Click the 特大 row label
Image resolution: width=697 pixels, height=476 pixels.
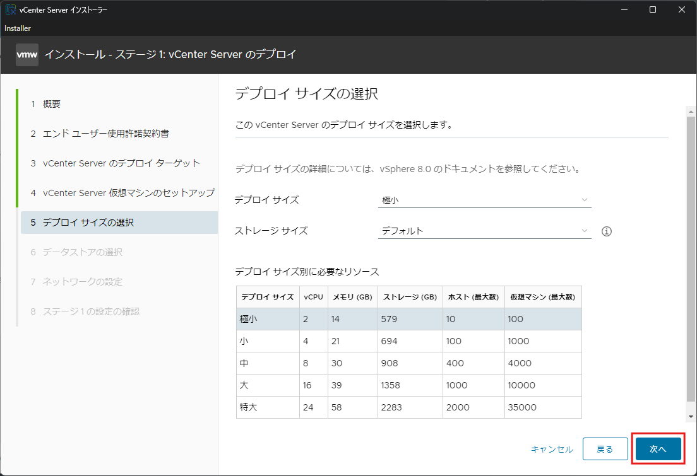pyautogui.click(x=249, y=407)
